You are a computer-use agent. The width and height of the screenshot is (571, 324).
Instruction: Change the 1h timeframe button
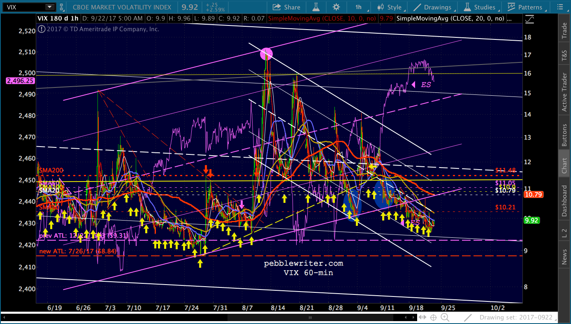coord(358,7)
